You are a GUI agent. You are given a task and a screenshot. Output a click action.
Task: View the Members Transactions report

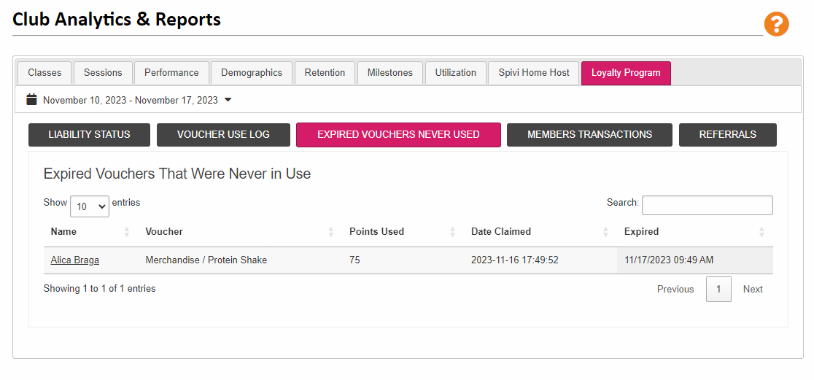[x=590, y=134]
